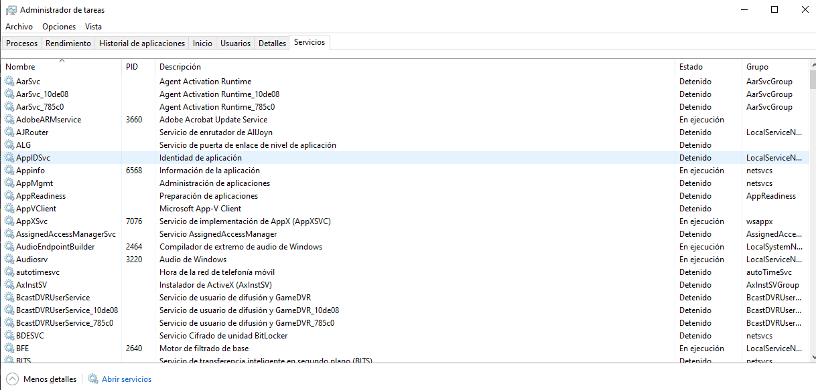Viewport: 816px width, 390px height.
Task: Click the gear icon beside AppMgmt
Action: [x=9, y=183]
